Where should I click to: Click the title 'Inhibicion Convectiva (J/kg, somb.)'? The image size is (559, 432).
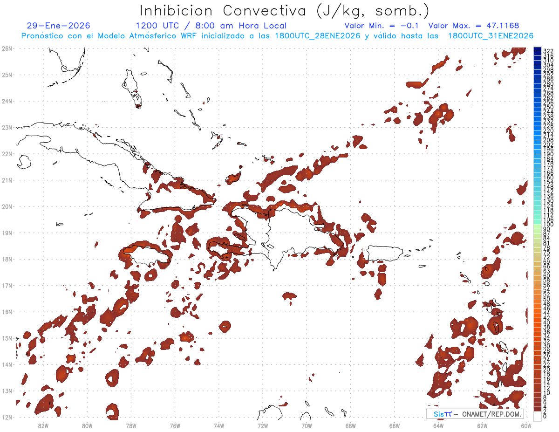pyautogui.click(x=285, y=11)
